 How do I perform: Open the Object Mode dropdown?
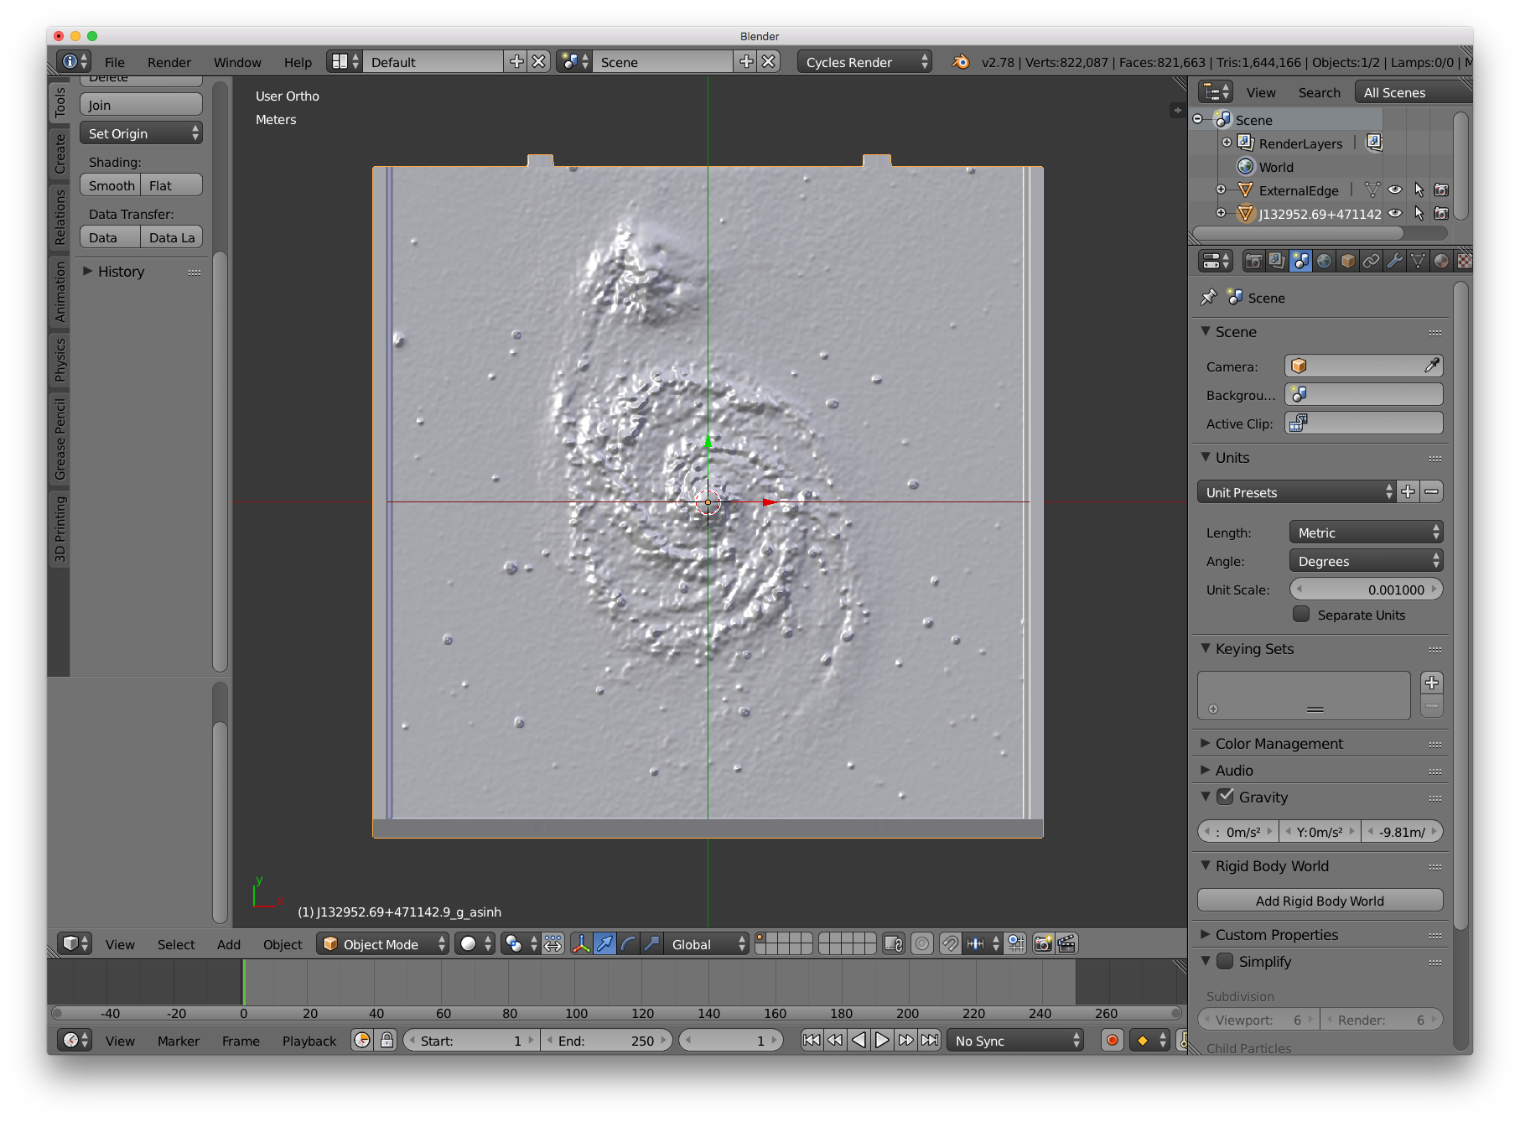pyautogui.click(x=381, y=943)
